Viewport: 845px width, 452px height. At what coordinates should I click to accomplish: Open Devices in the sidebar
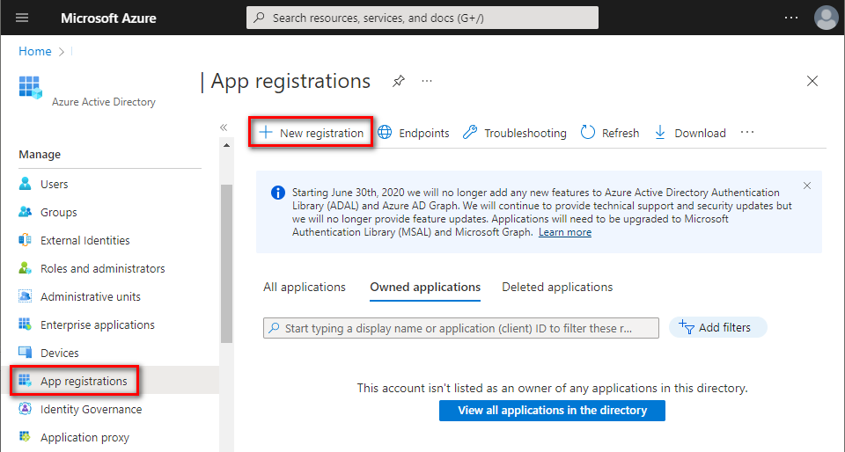click(x=59, y=353)
